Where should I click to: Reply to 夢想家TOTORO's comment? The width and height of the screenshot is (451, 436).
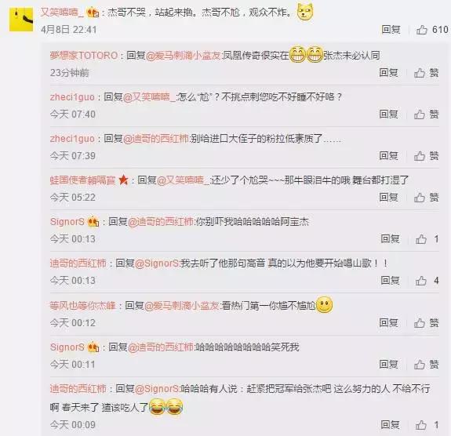[388, 72]
